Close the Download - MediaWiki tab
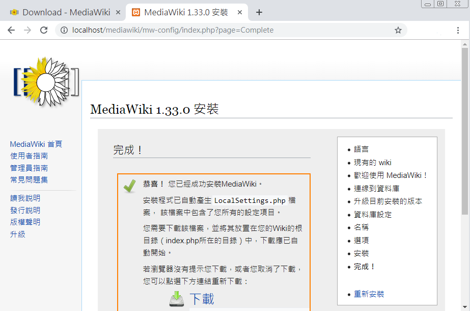The width and height of the screenshot is (470, 311). (x=118, y=12)
